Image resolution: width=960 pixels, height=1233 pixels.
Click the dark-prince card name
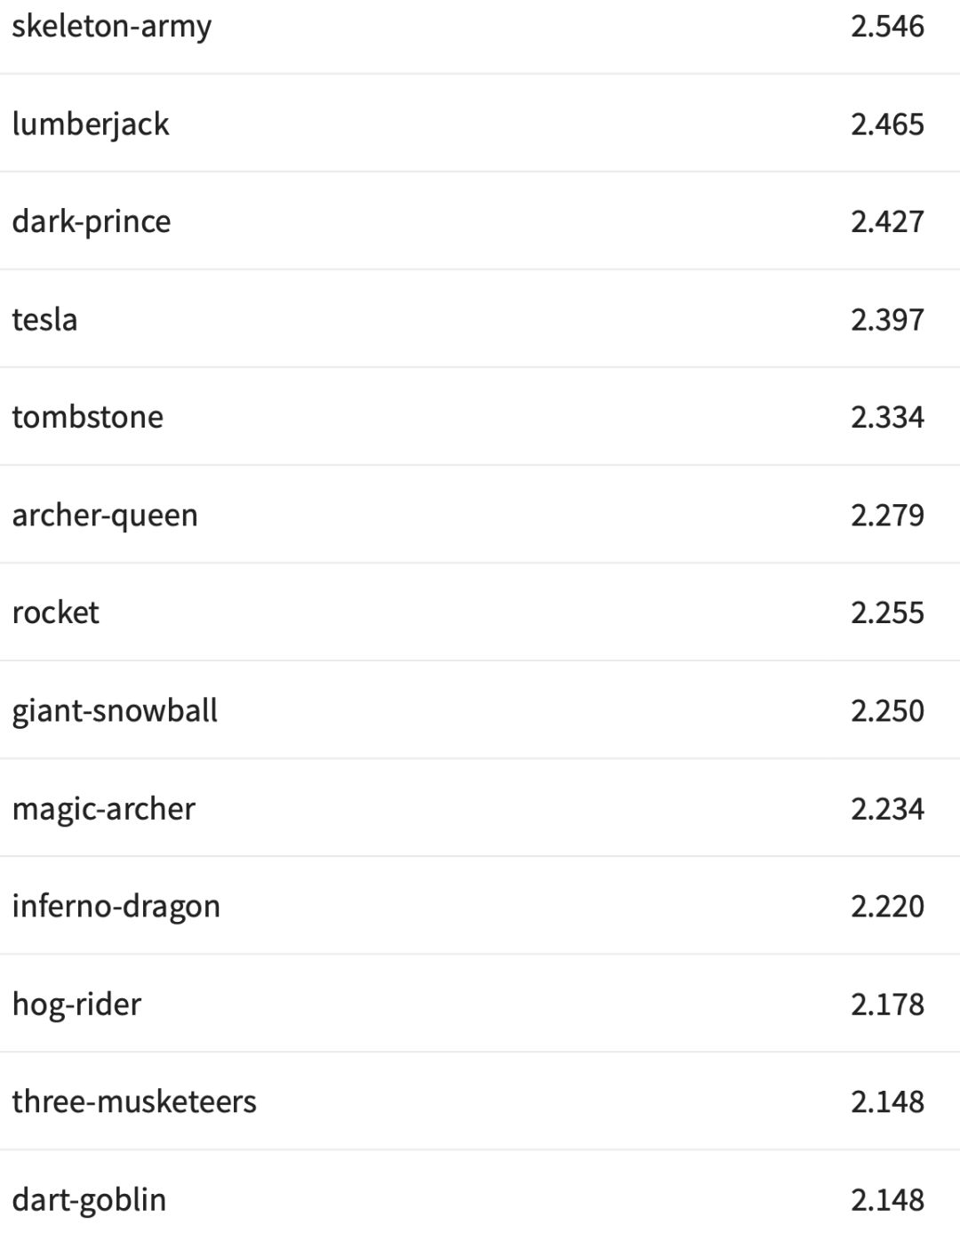pyautogui.click(x=91, y=221)
